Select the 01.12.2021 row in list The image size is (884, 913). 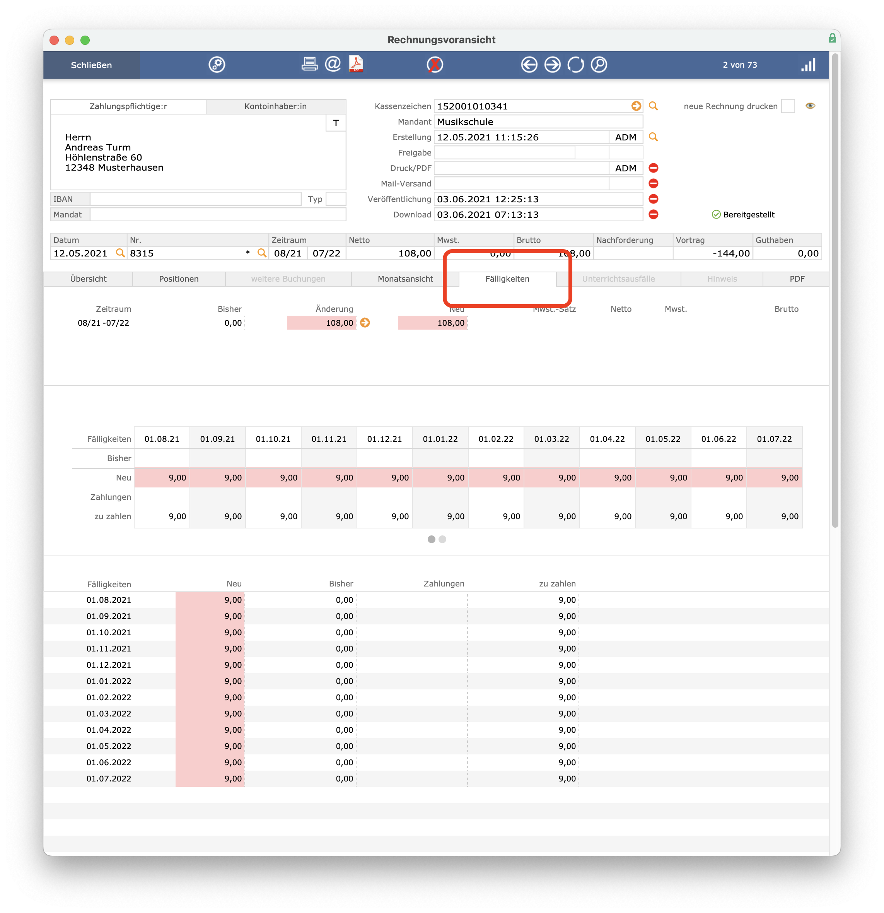437,665
